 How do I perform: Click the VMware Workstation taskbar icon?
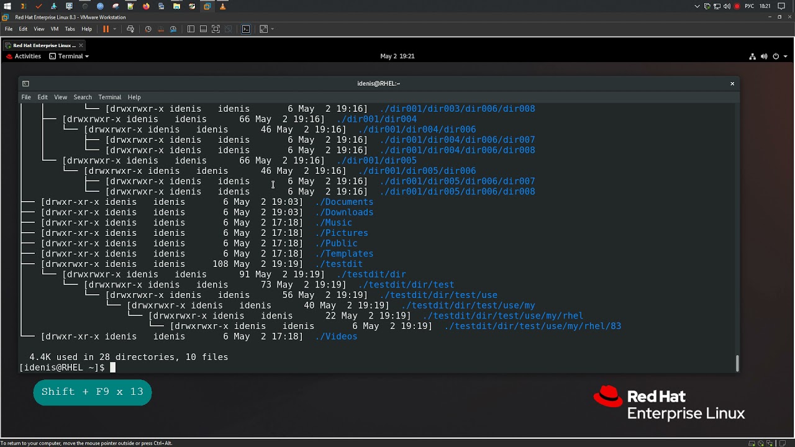(207, 6)
